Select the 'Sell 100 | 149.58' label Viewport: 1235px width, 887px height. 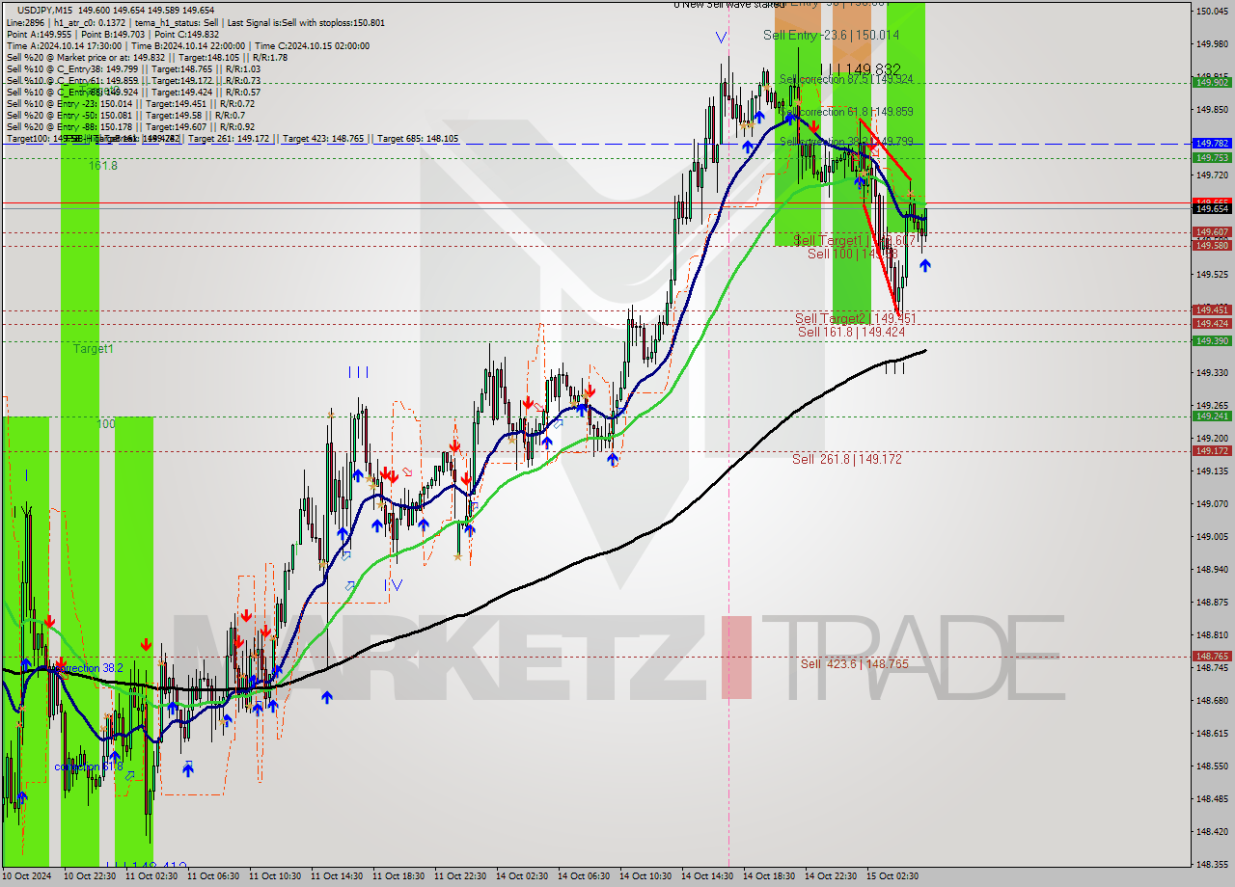[x=853, y=254]
